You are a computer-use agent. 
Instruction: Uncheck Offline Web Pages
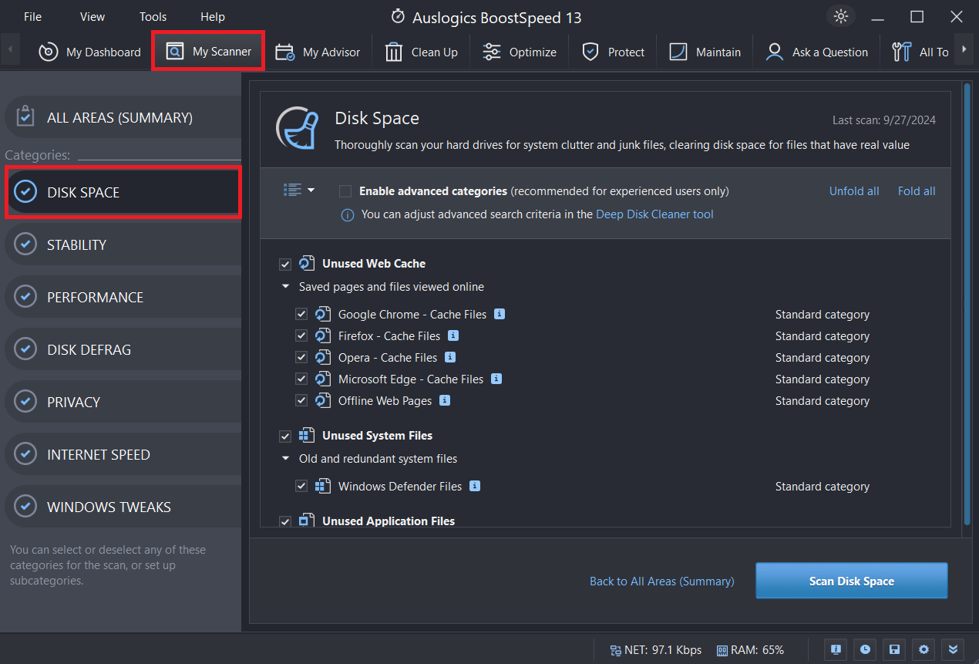click(x=301, y=401)
